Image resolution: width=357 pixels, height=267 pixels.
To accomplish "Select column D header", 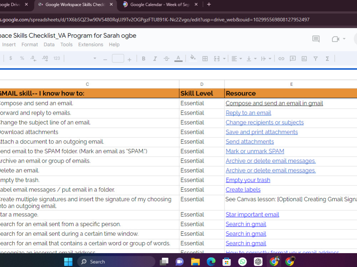I will [202, 84].
